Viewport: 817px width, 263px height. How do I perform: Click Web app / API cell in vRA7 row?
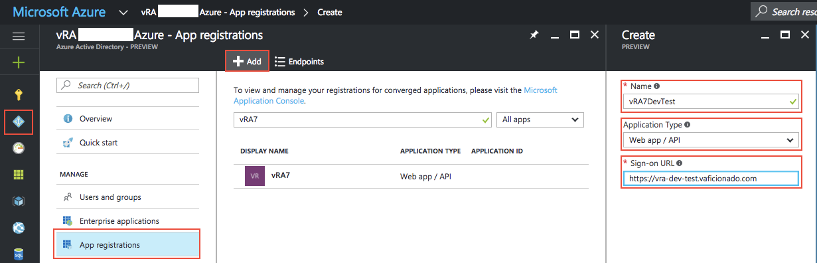coord(426,176)
